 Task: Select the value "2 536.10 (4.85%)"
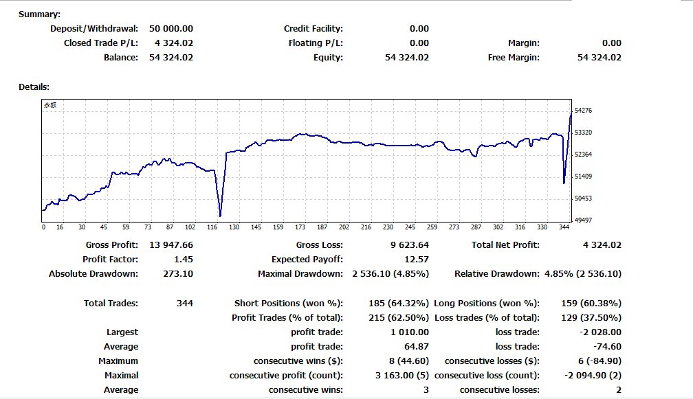[x=390, y=274]
